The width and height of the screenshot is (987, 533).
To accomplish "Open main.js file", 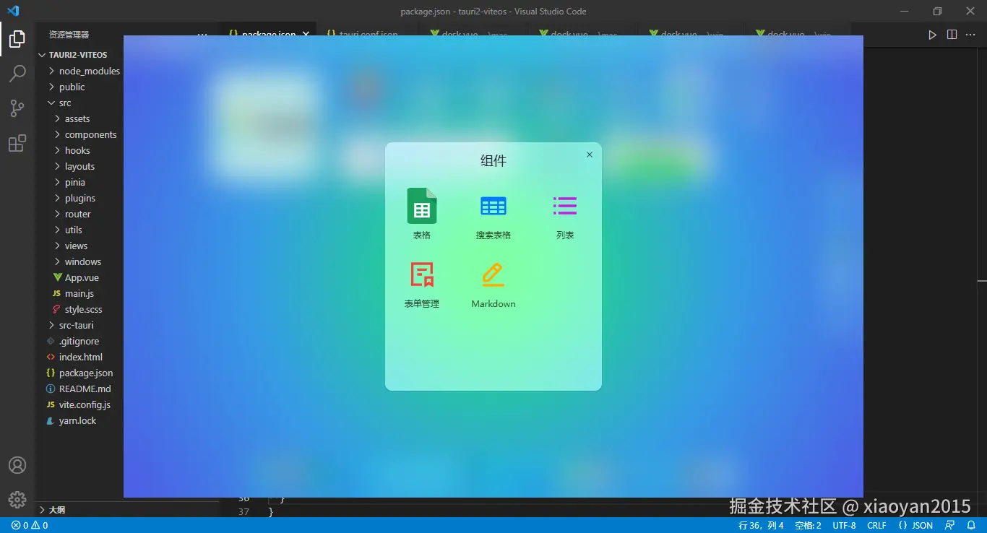I will 79,293.
